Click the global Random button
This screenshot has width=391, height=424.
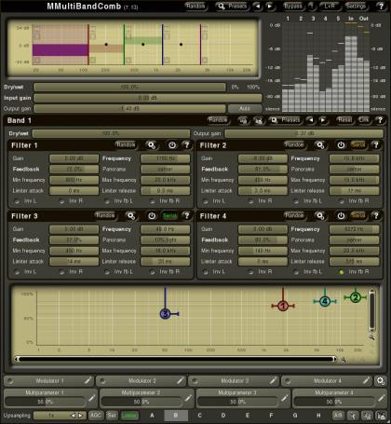tap(195, 7)
